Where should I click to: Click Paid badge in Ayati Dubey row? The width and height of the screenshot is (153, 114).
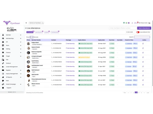click(x=112, y=62)
